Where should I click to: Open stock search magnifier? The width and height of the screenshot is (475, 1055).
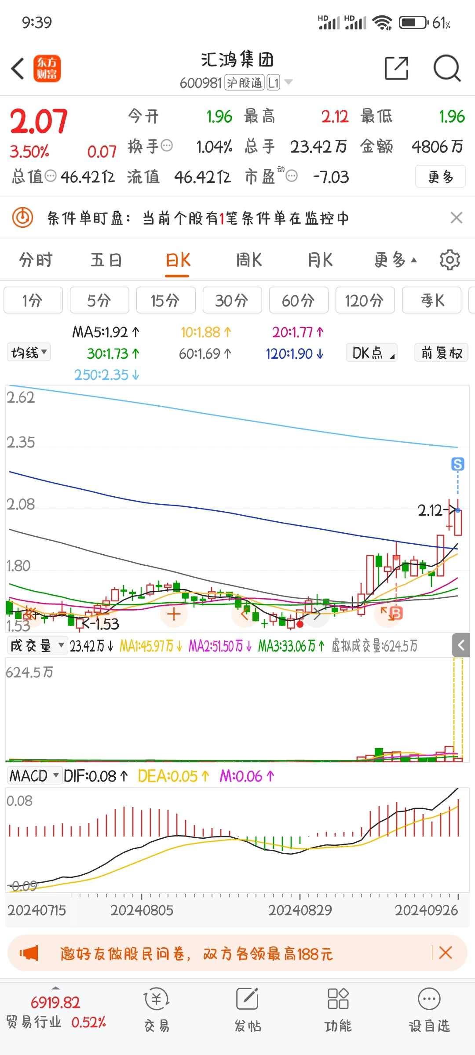[x=447, y=68]
